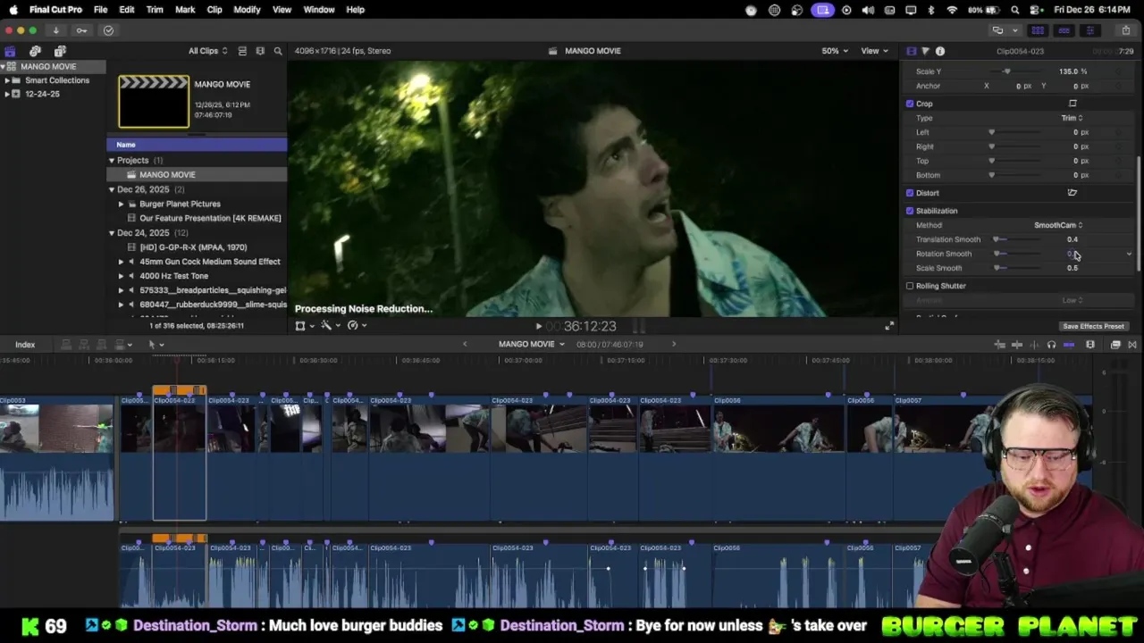This screenshot has width=1144, height=643.
Task: Open the tool selector arrow dropdown
Action: coord(155,345)
